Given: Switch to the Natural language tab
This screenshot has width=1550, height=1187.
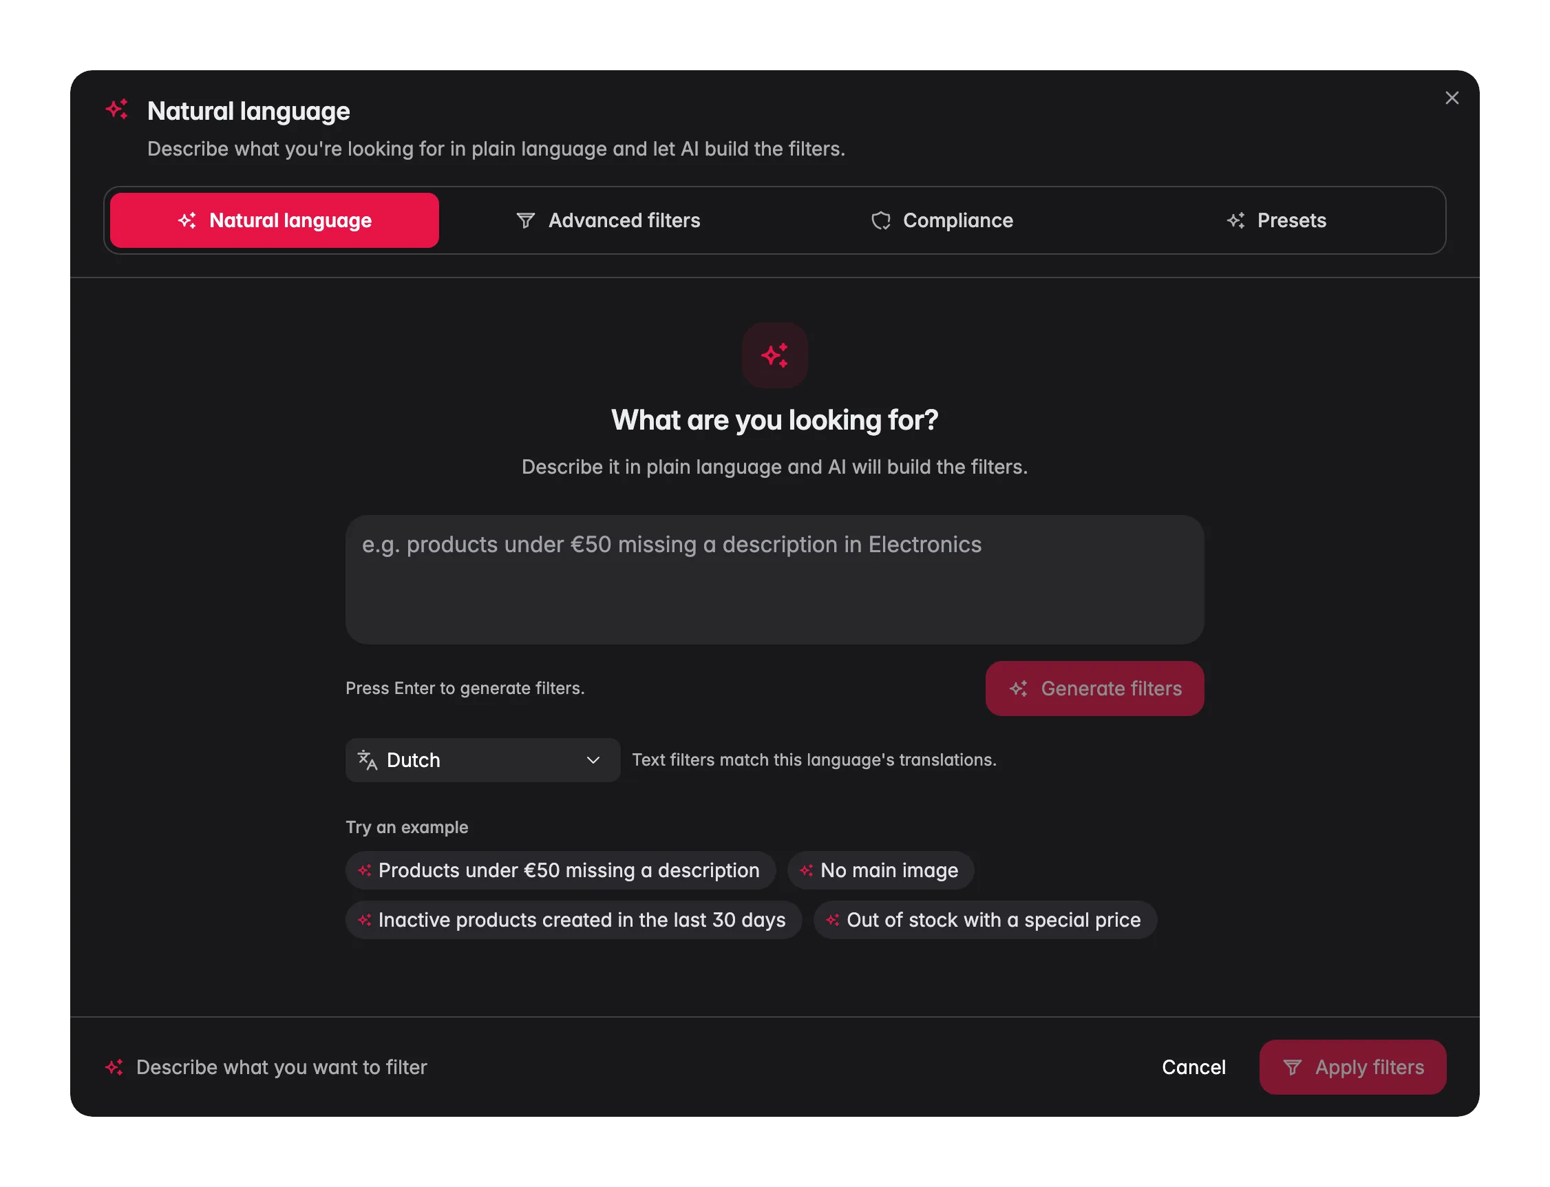Looking at the screenshot, I should [x=274, y=220].
